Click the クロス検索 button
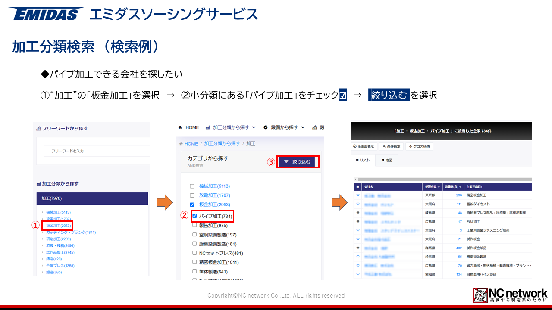This screenshot has height=310, width=552. pos(419,146)
